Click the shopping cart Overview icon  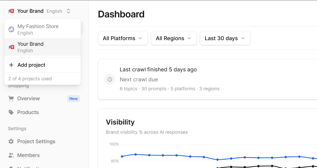tap(11, 98)
